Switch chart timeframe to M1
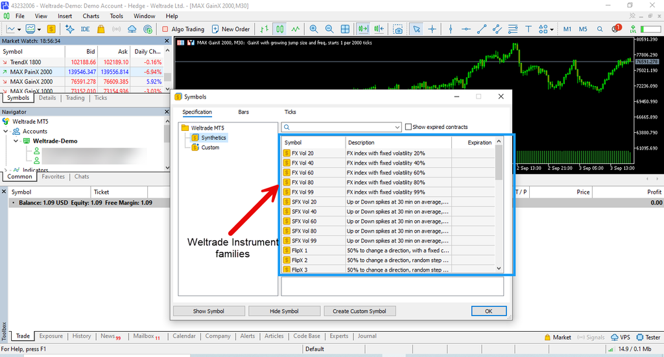Viewport: 664px width, 357px height. (x=567, y=29)
